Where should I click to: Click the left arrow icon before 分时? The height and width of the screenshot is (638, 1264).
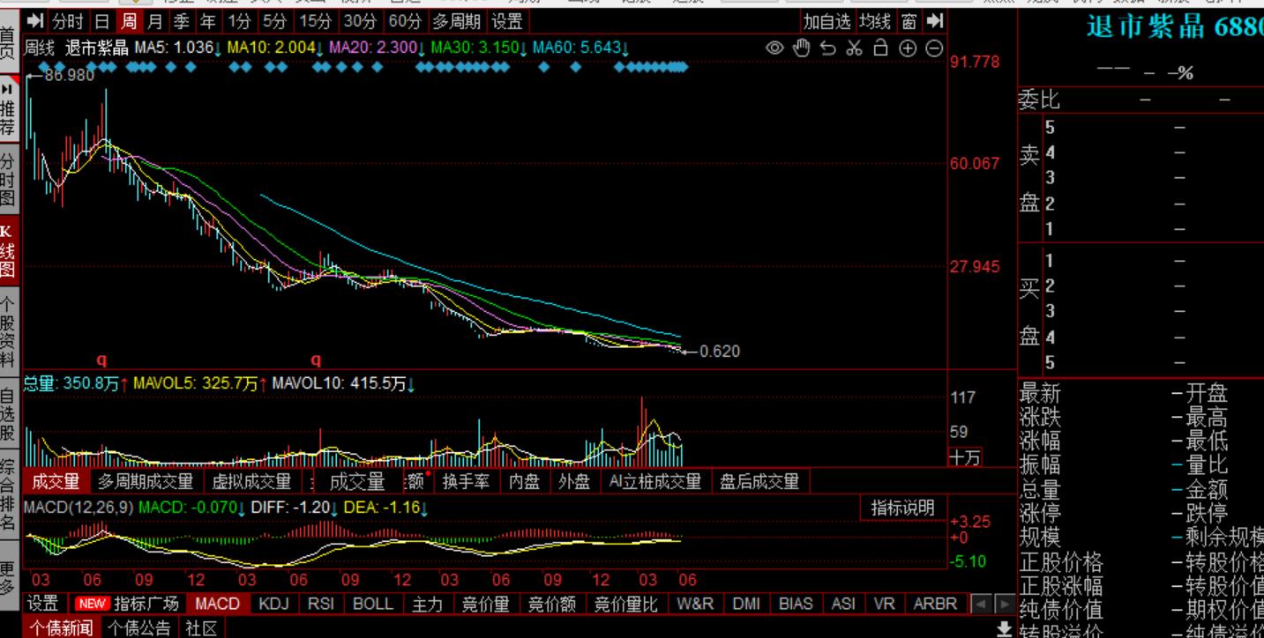click(35, 21)
